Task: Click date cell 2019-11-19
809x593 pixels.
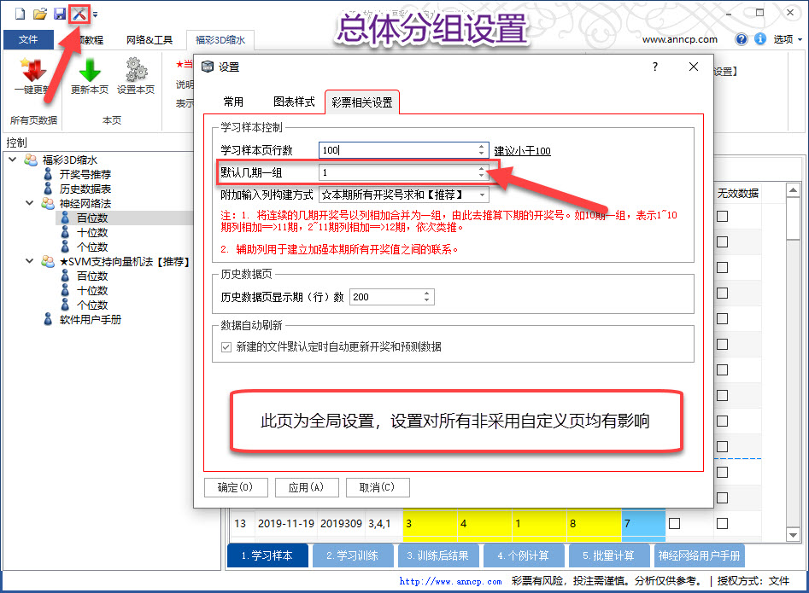Action: pyautogui.click(x=286, y=523)
